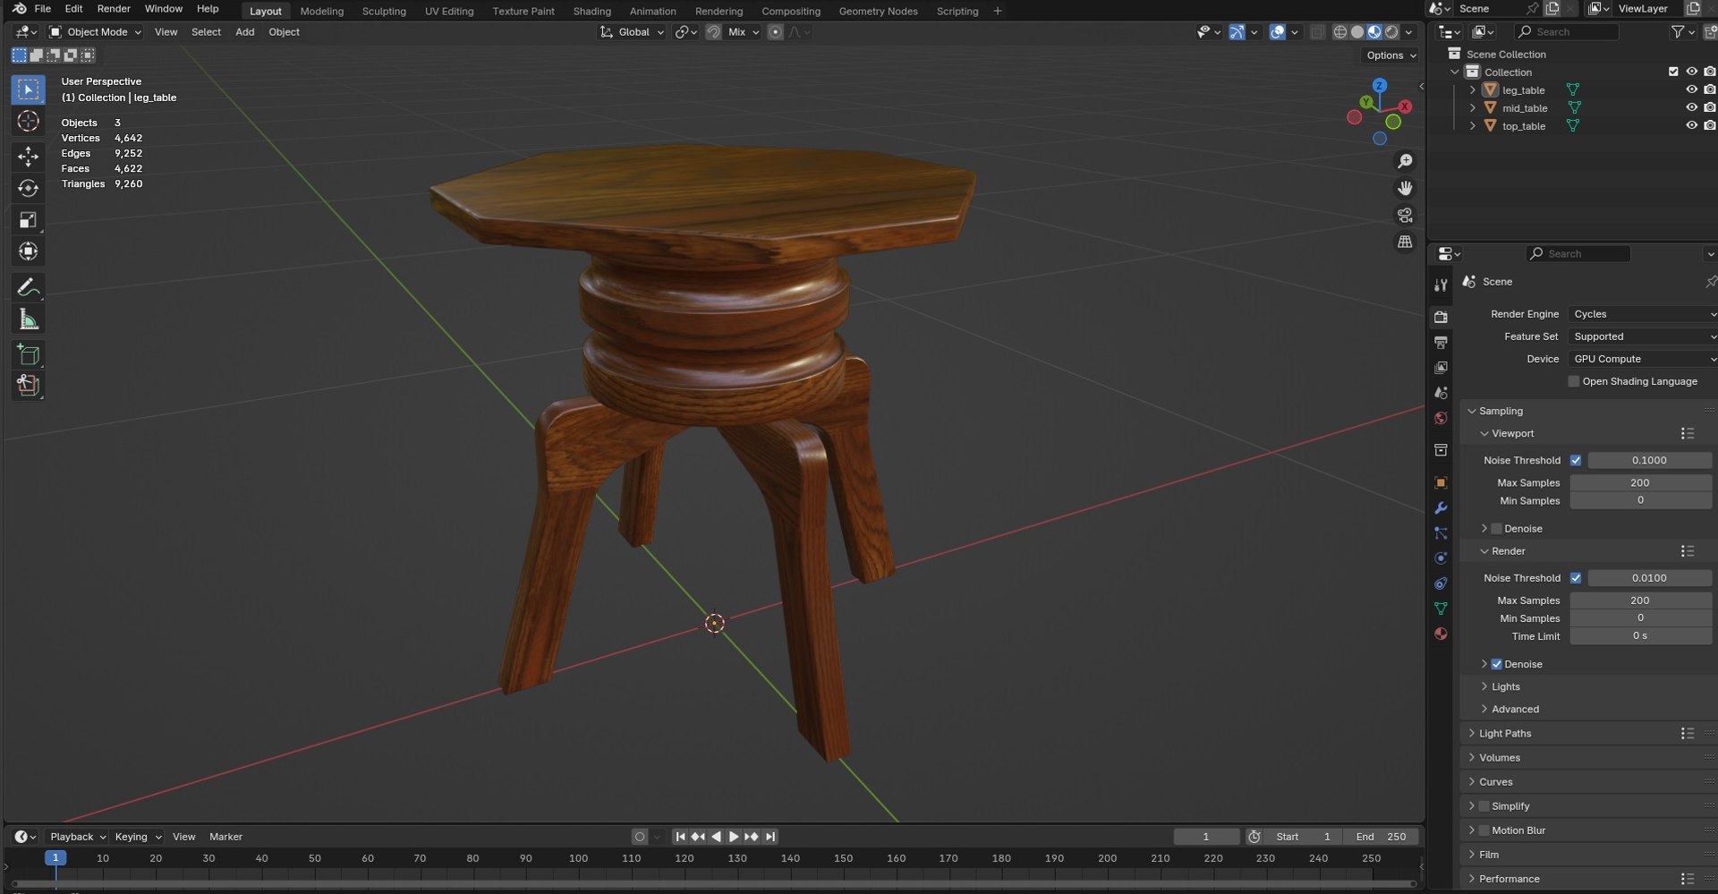
Task: Toggle camera view icon
Action: coord(1405,216)
